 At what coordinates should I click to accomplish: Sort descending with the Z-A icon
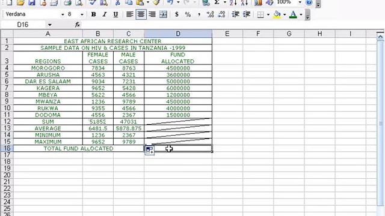(244, 2)
